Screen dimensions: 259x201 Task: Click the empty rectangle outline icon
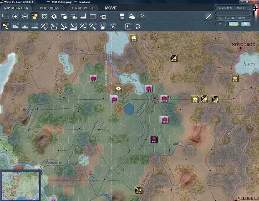93,17
